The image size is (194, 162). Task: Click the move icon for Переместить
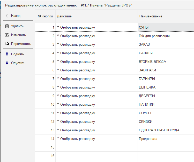7,44
